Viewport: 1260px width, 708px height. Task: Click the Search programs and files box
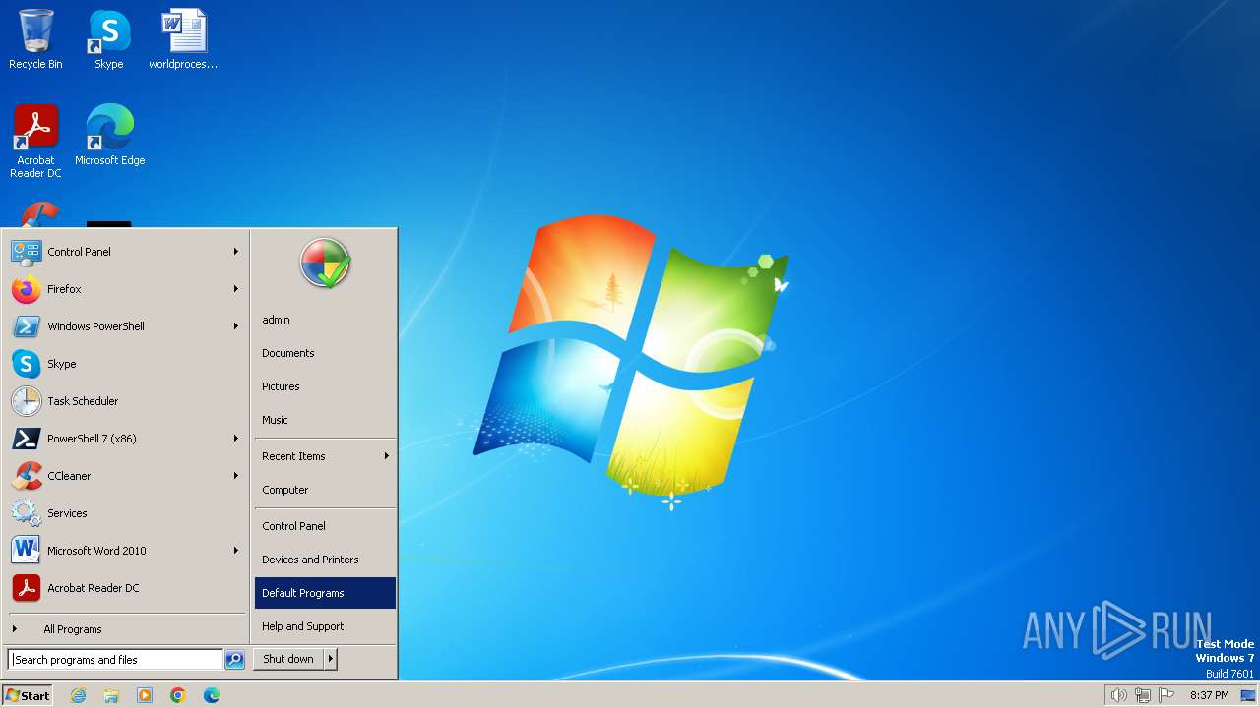(x=115, y=660)
